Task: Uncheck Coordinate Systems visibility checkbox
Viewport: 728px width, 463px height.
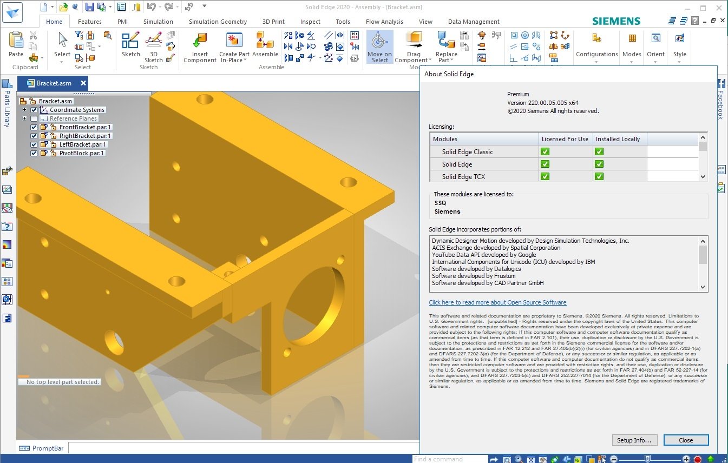Action: (34, 110)
